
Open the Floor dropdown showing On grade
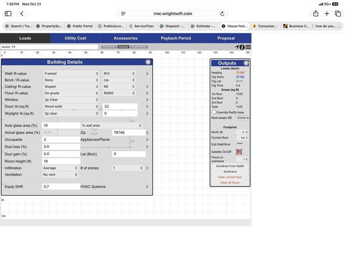tap(71, 93)
